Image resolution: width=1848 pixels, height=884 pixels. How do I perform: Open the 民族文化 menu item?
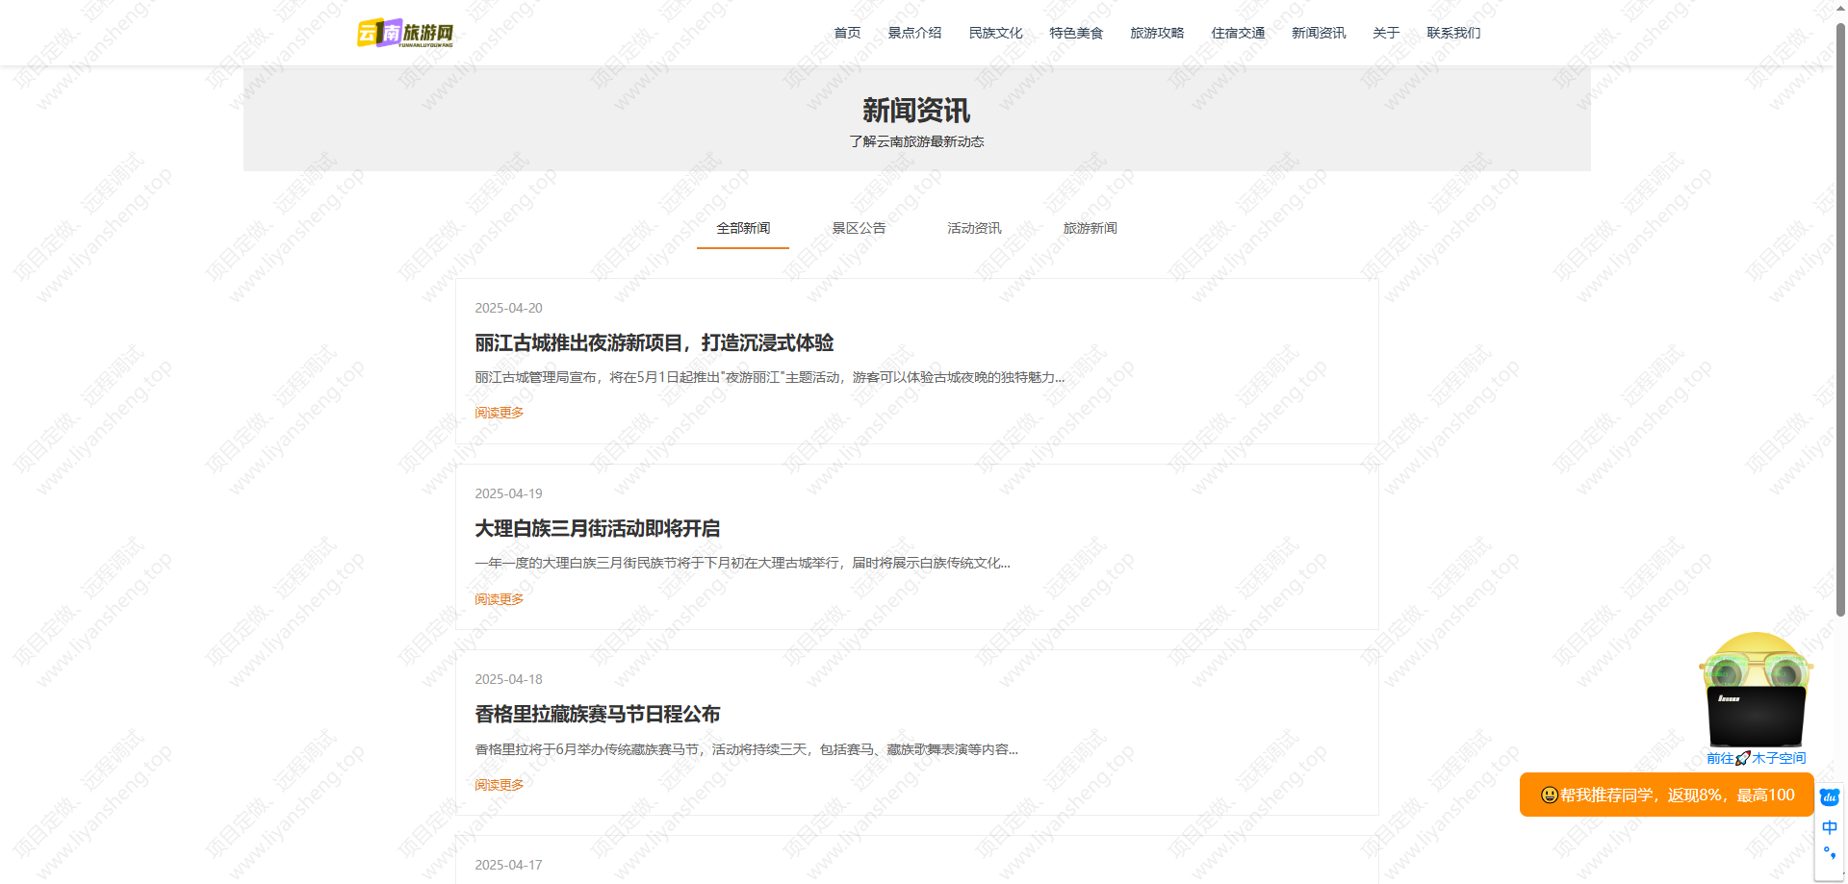point(995,33)
